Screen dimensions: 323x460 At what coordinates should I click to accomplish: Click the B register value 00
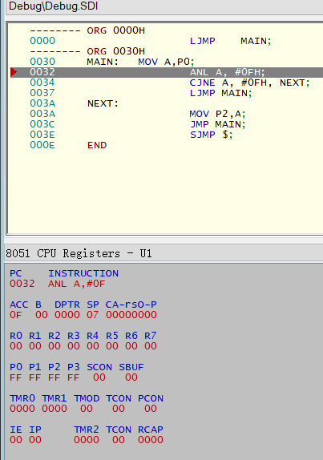pos(42,315)
